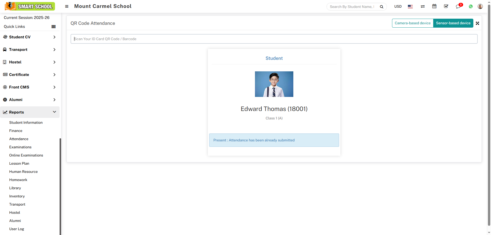Open Transport reports submenu item
The width and height of the screenshot is (491, 235).
(17, 204)
